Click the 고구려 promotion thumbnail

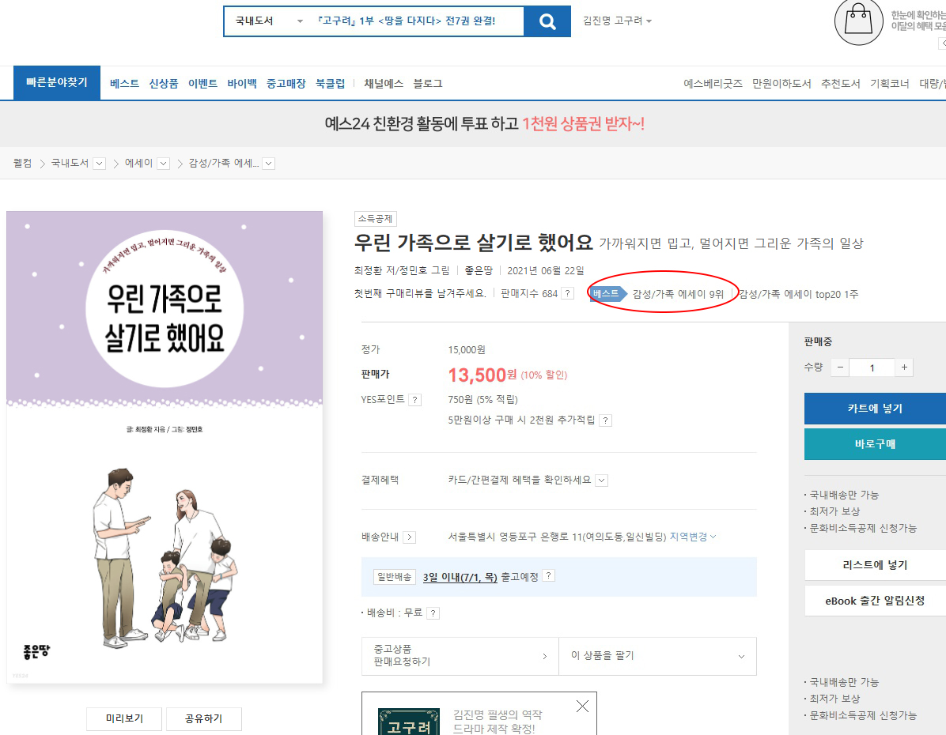click(x=408, y=722)
